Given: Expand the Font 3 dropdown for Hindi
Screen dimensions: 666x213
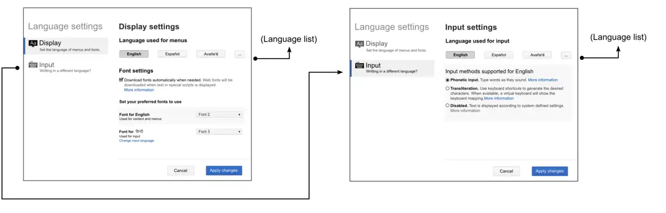Looking at the screenshot, I should tap(219, 132).
